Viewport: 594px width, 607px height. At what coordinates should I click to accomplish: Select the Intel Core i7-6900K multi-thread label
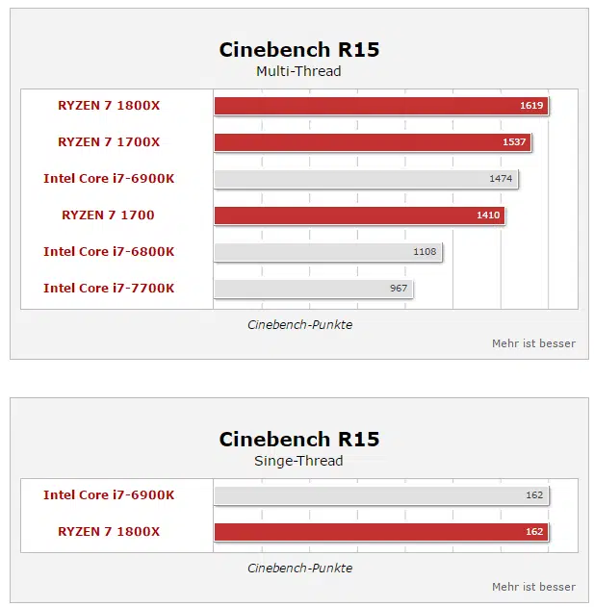[109, 179]
